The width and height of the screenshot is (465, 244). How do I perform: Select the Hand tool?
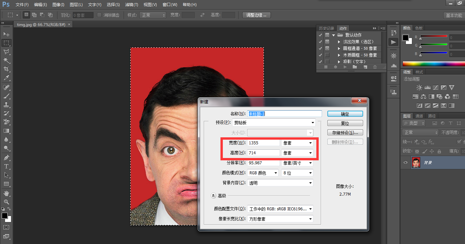pos(6,193)
